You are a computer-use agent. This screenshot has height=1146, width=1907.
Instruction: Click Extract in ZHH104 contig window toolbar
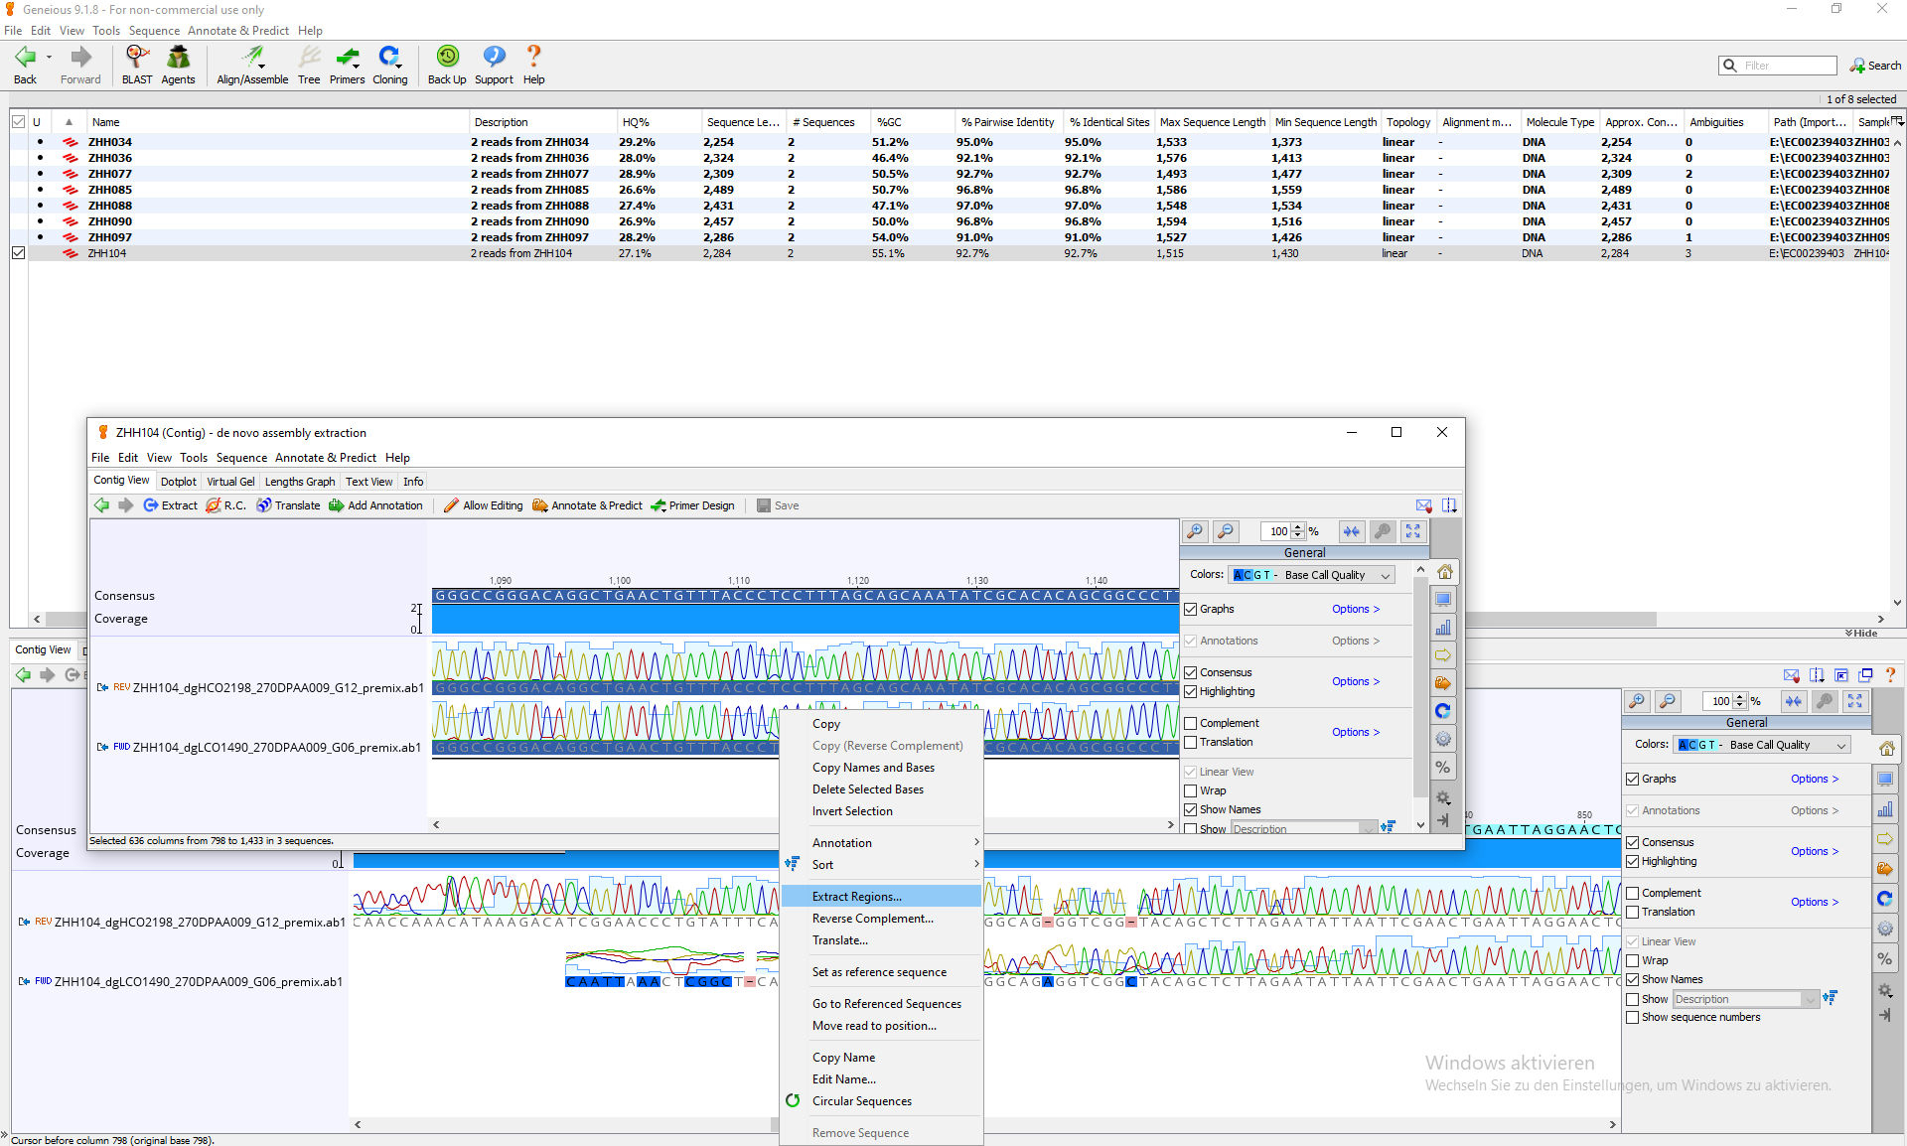(171, 505)
